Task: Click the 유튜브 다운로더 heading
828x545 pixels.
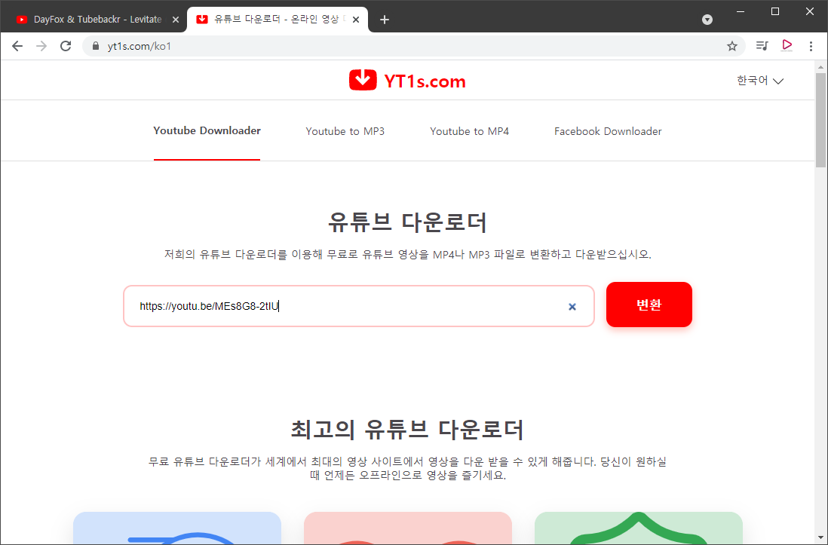Action: (x=407, y=222)
